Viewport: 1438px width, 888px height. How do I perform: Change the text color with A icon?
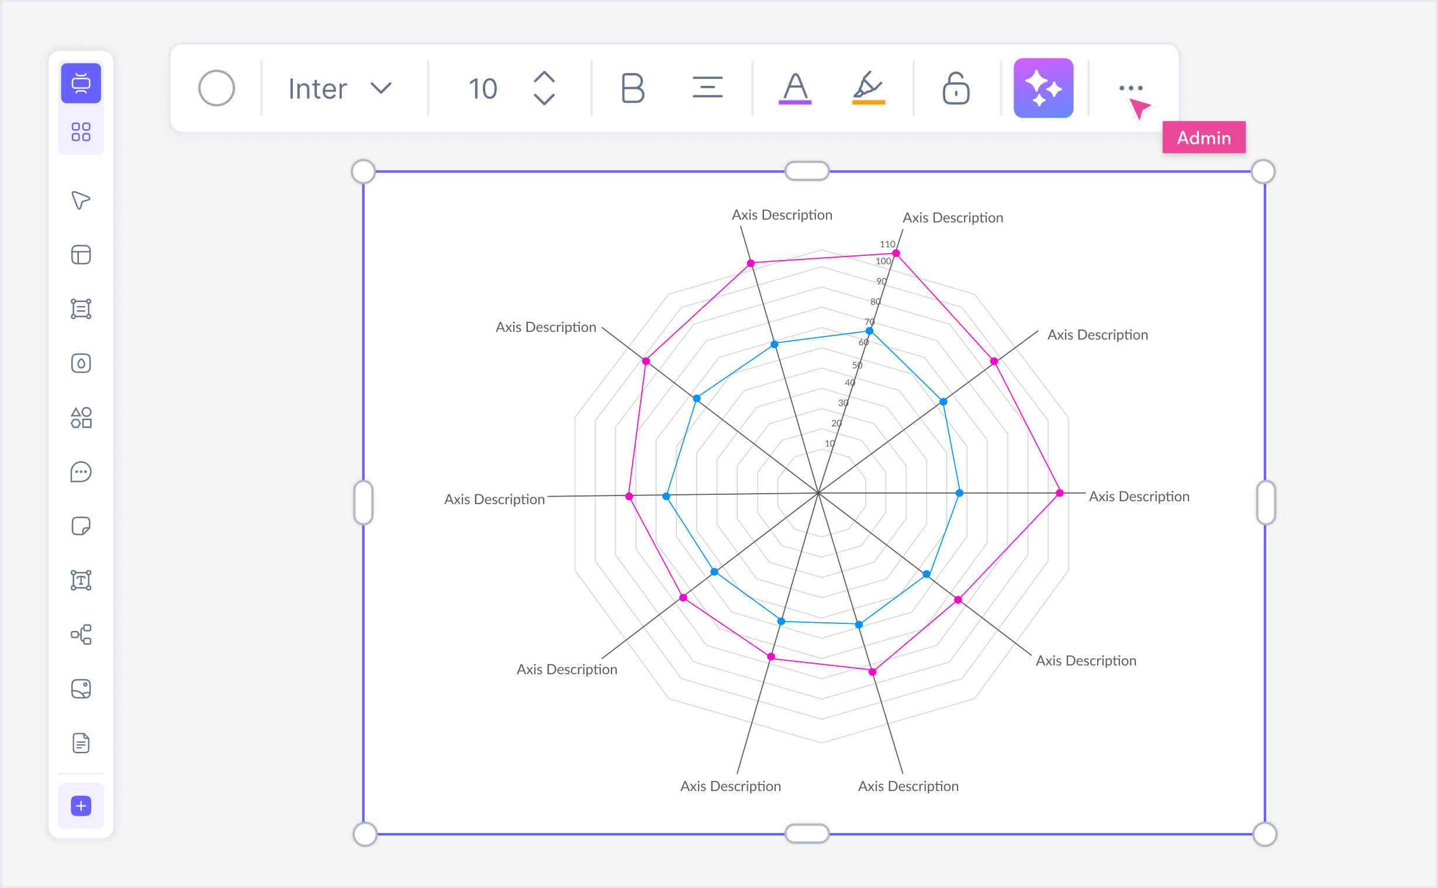tap(795, 89)
